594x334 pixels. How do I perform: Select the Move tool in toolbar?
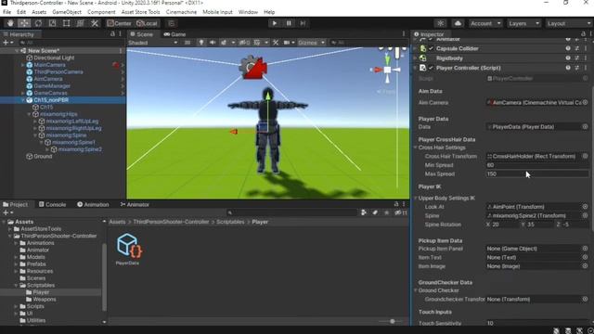24,23
